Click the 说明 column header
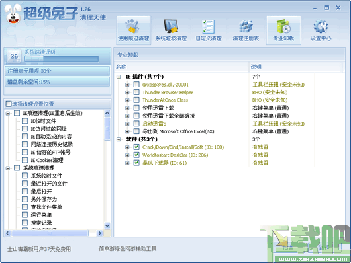This screenshot has width=351, height=263. click(x=296, y=67)
